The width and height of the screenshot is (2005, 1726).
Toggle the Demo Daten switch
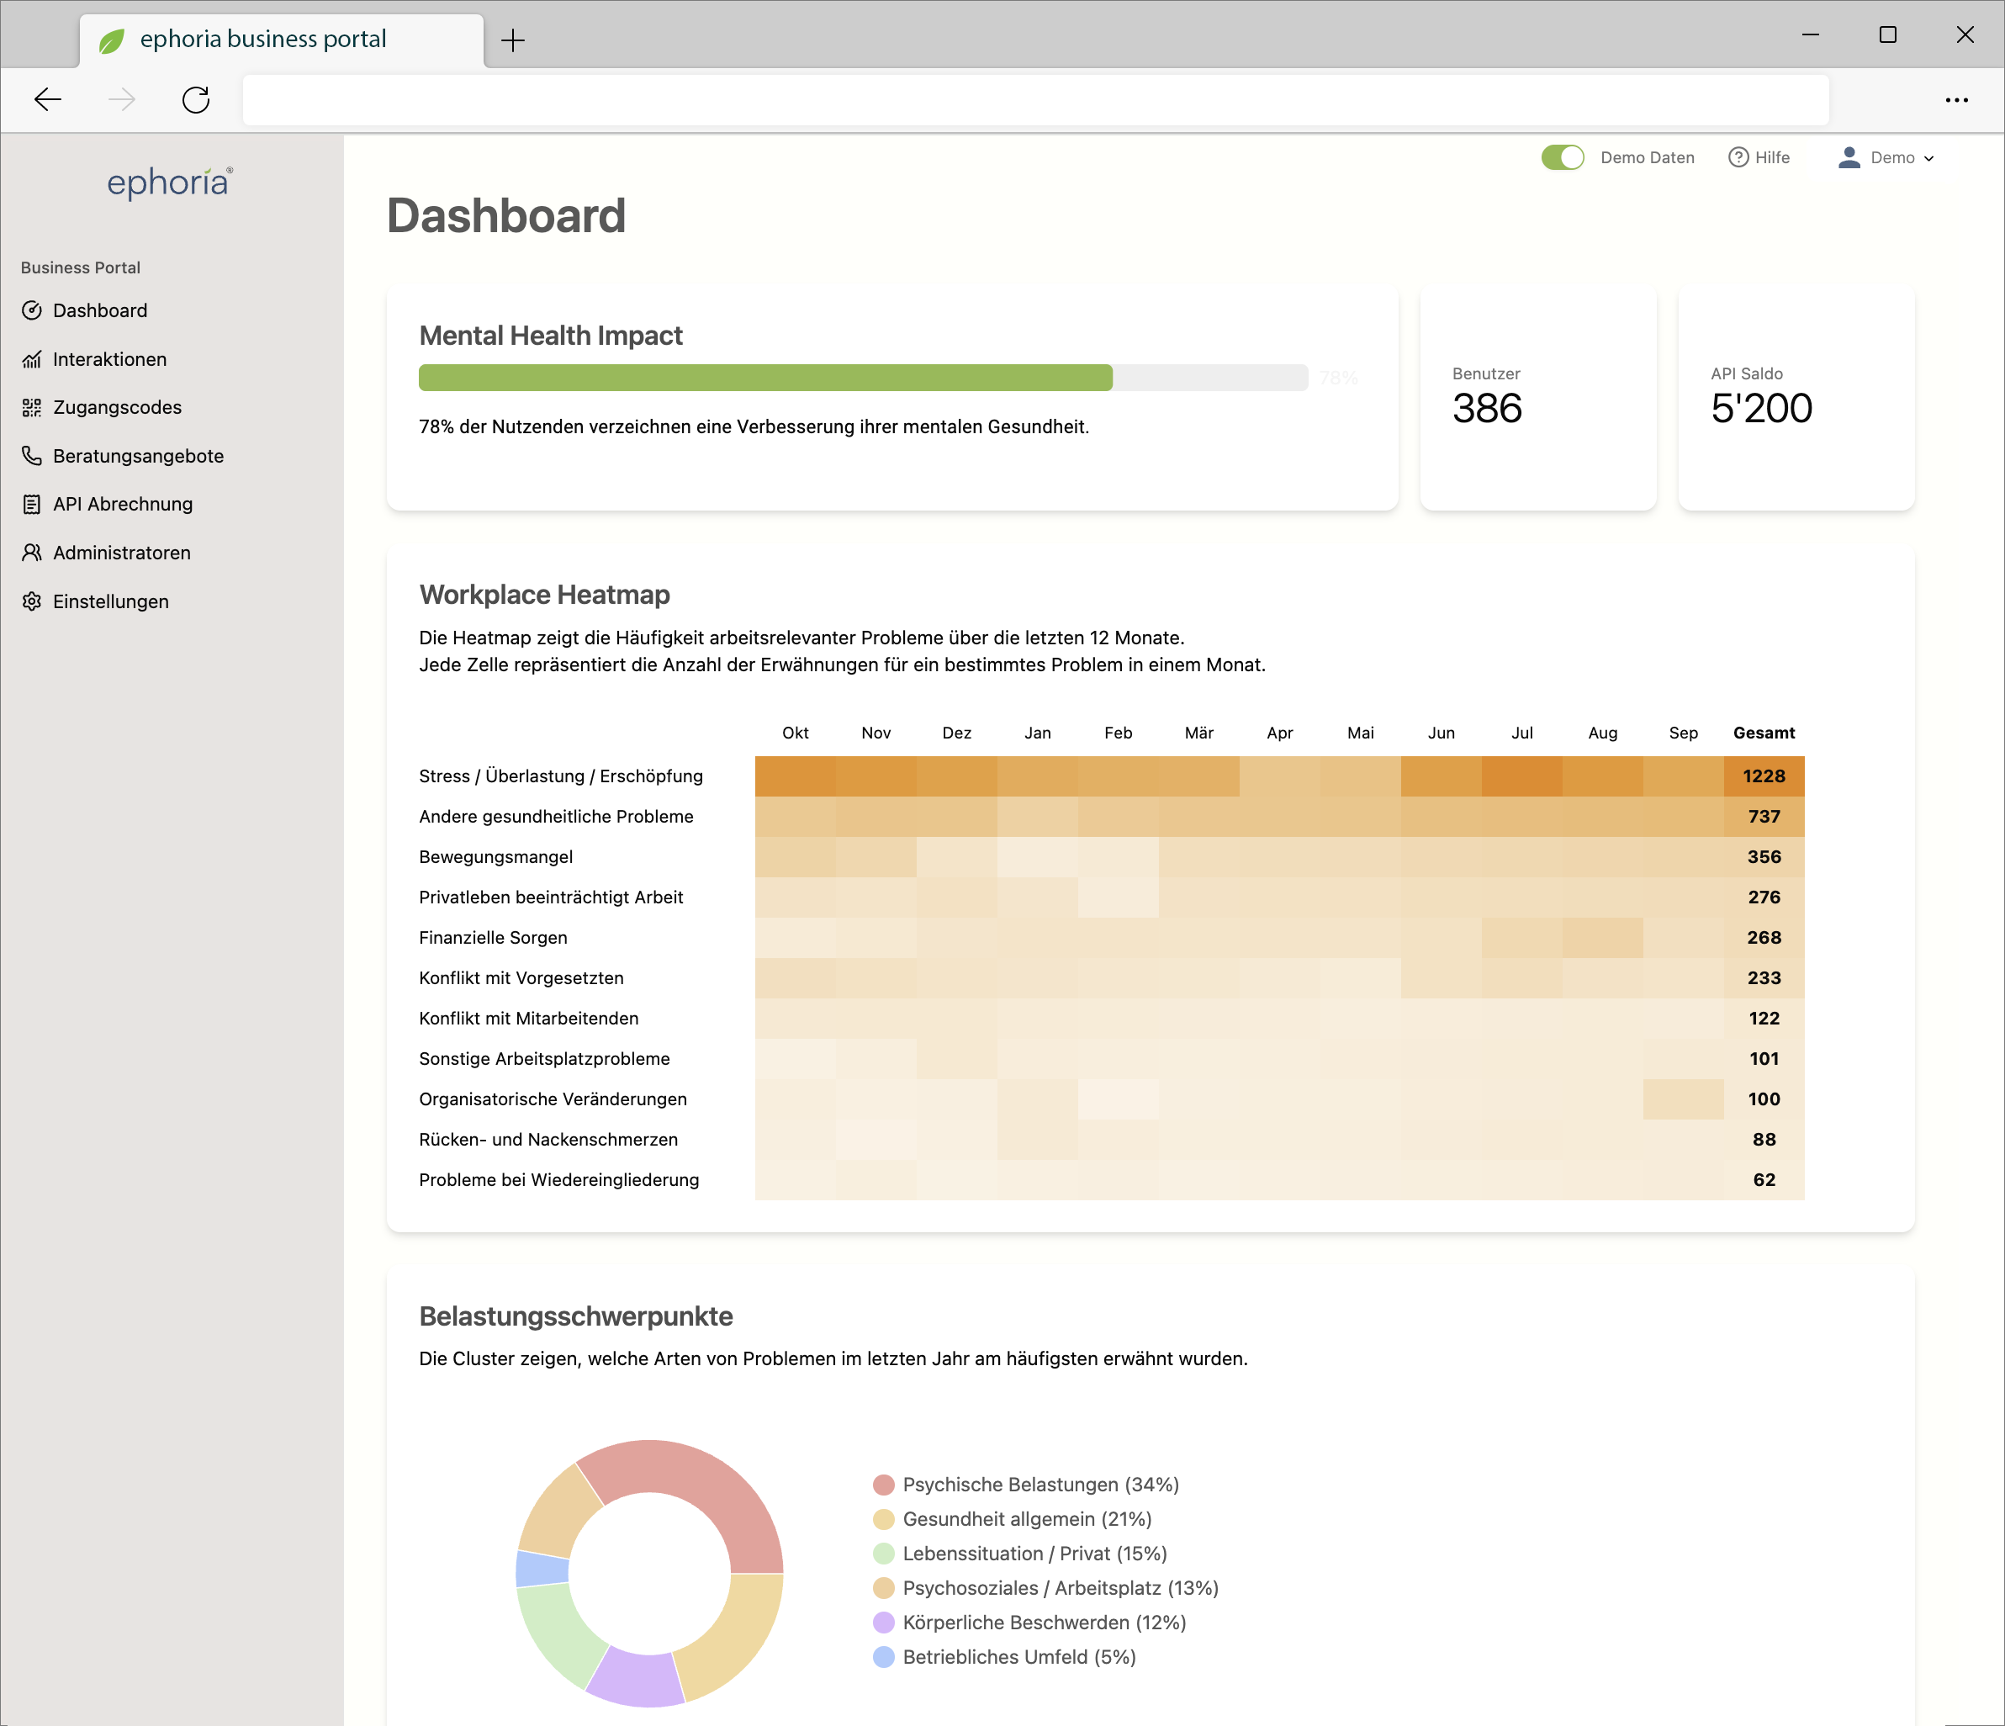coord(1562,158)
